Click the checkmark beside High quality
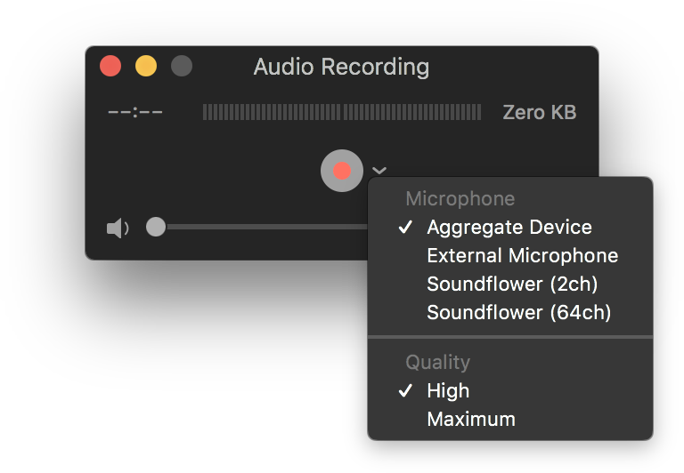Screen dimensions: 684x473 [406, 390]
